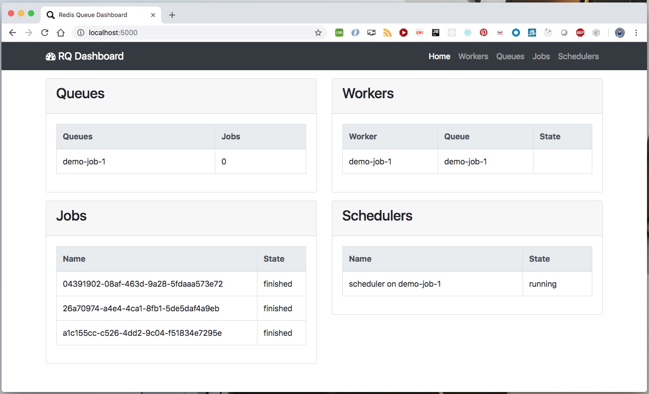Bookmark this page with the star icon
This screenshot has height=394, width=649.
(x=318, y=33)
